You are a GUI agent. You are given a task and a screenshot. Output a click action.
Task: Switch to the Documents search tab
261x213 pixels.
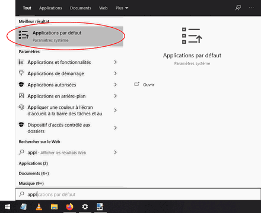tap(81, 8)
